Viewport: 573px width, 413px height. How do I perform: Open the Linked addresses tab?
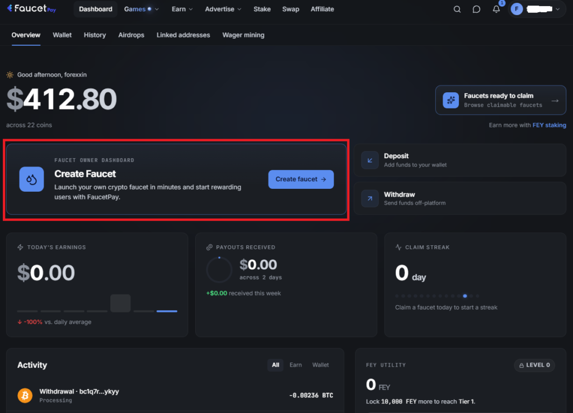pos(183,35)
